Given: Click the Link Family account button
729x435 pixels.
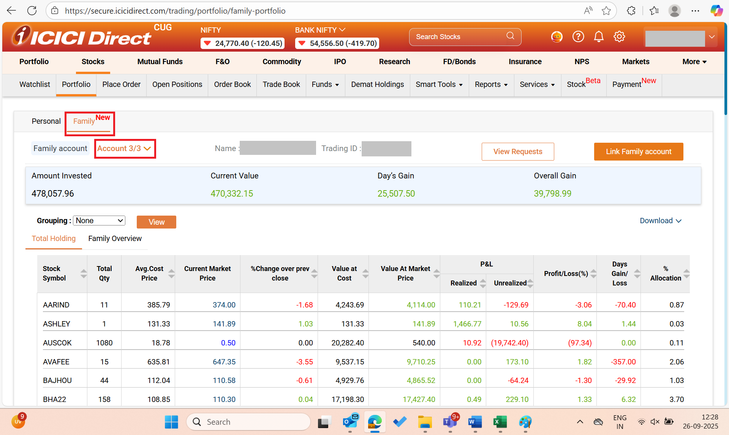Looking at the screenshot, I should 638,151.
